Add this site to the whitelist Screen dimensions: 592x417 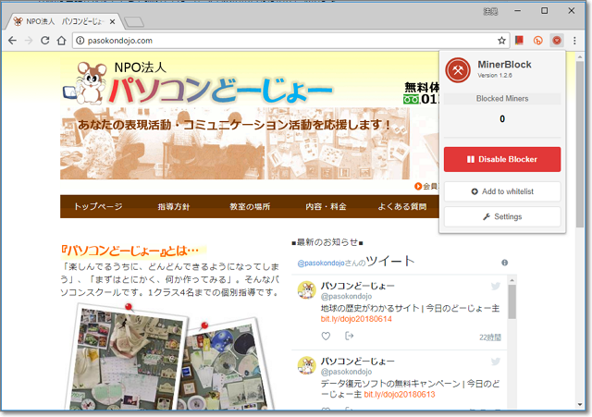tap(502, 191)
